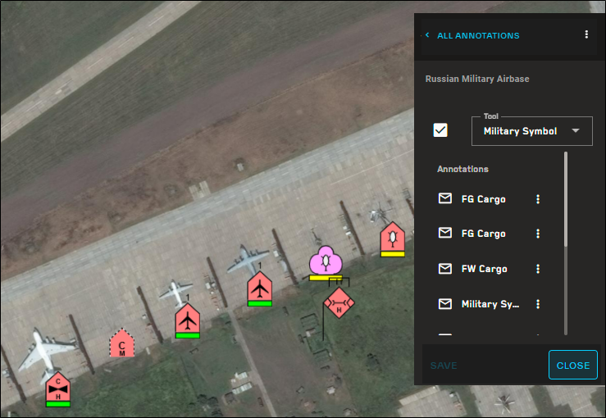
Task: Click the dashed-outline C M symbol
Action: pos(121,344)
